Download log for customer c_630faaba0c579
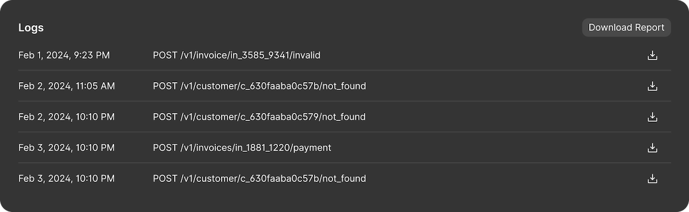This screenshot has height=212, width=689. click(652, 117)
